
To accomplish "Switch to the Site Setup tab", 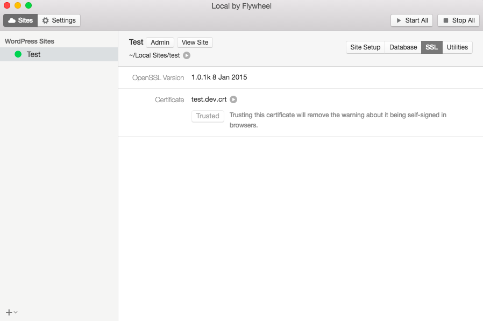I will (365, 47).
